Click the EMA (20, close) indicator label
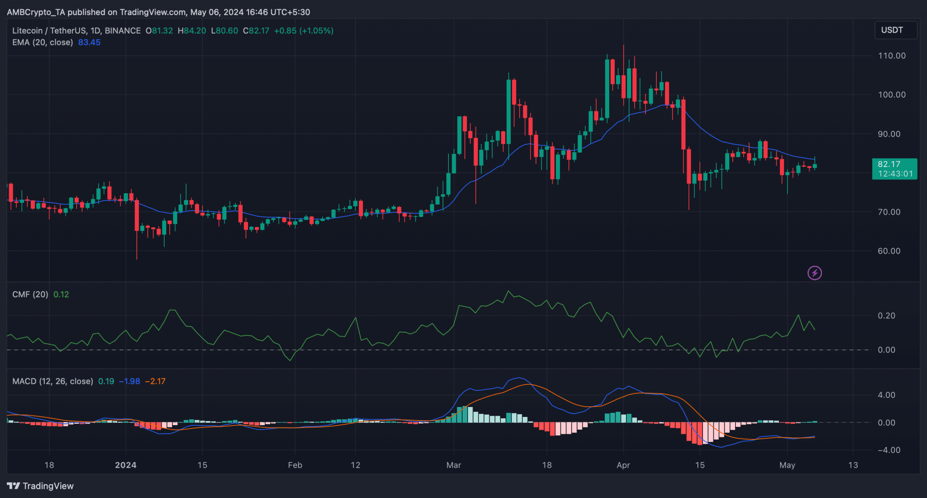927x498 pixels. coord(43,42)
